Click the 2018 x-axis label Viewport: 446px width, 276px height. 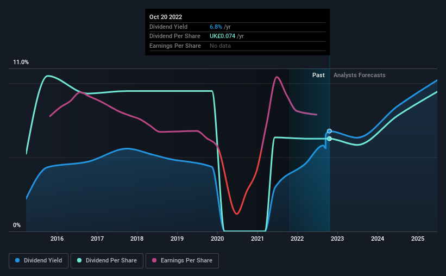coord(137,239)
